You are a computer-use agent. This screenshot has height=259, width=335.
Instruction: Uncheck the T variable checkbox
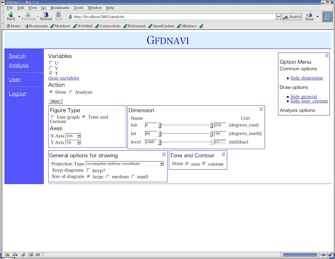[x=51, y=73]
